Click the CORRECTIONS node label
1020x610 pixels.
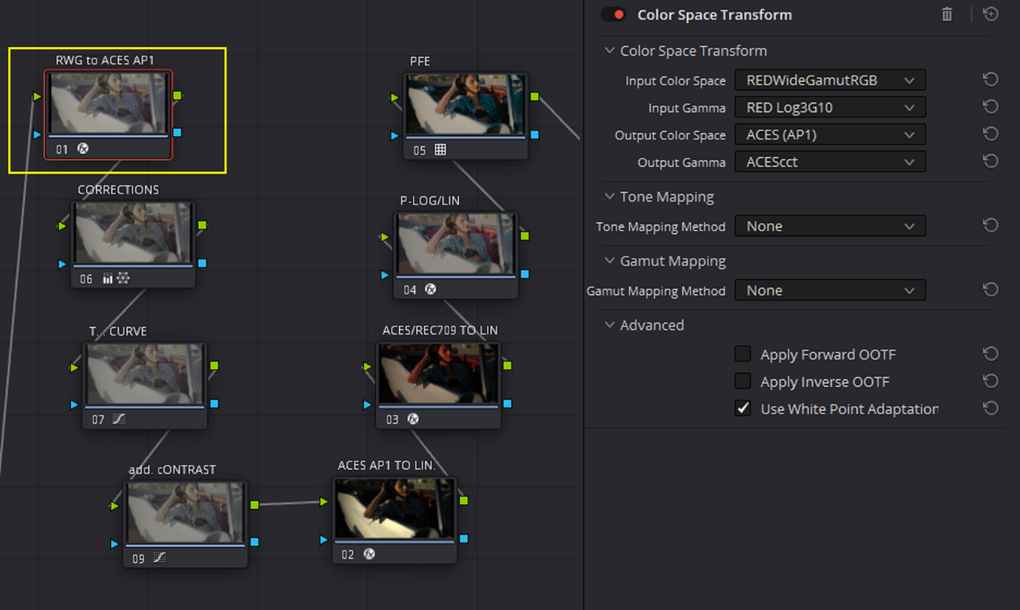click(x=118, y=190)
